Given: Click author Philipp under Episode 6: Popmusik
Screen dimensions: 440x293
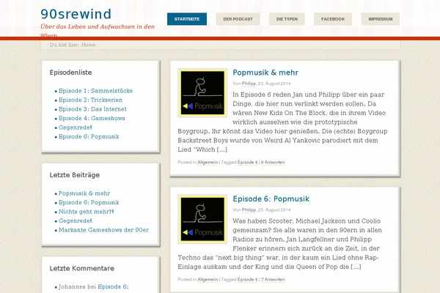Looking at the screenshot, I should point(249,210).
